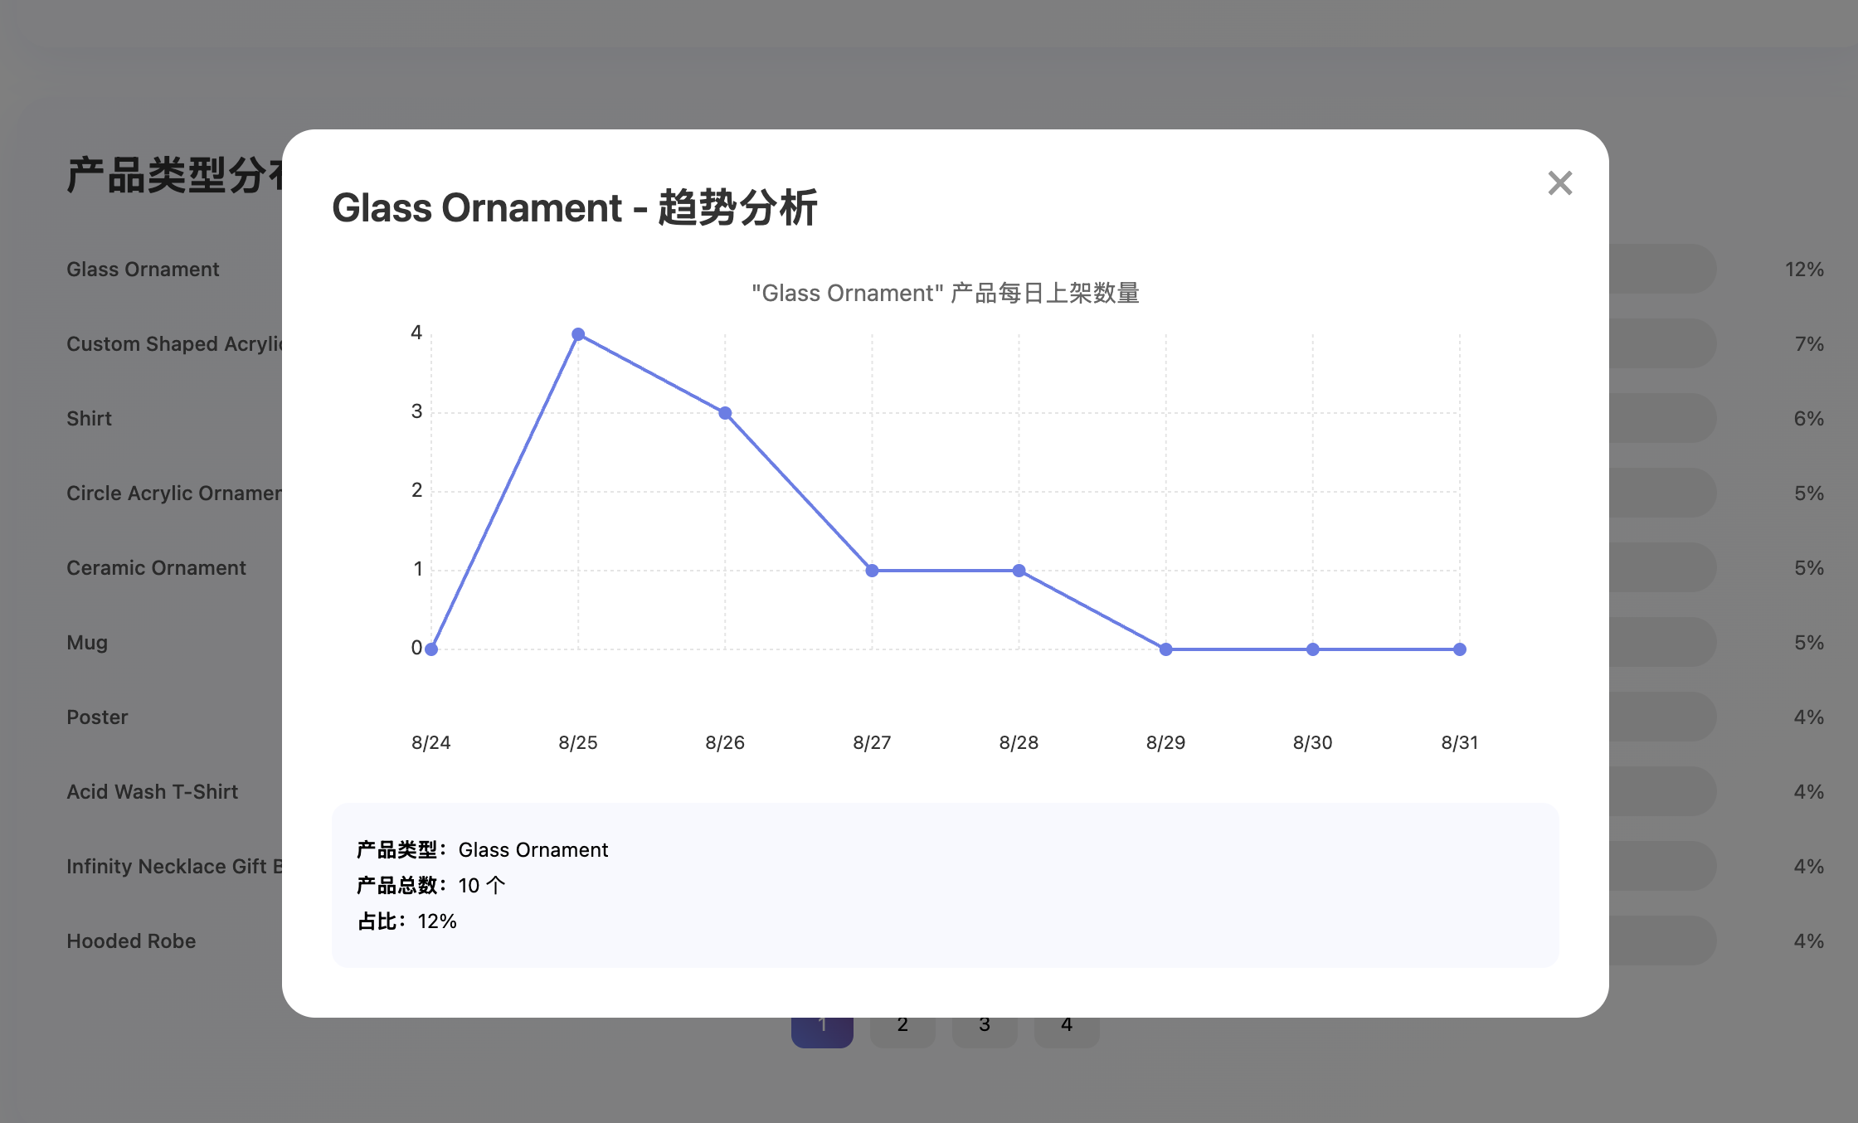Click the 8/25 peak data point
The width and height of the screenshot is (1858, 1123).
coord(578,334)
